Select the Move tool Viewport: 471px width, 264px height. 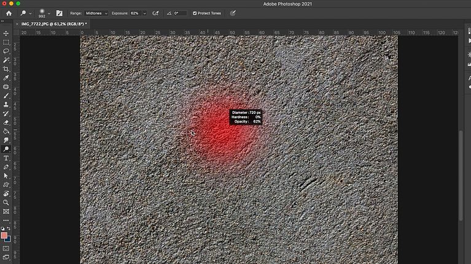click(6, 33)
